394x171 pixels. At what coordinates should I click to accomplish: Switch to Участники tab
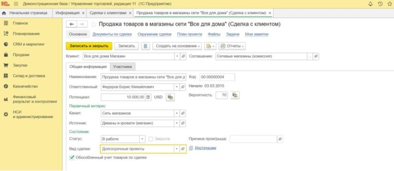tap(123, 67)
